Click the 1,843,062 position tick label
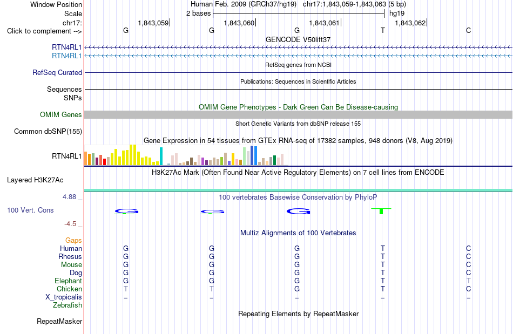The width and height of the screenshot is (513, 334). pos(410,23)
